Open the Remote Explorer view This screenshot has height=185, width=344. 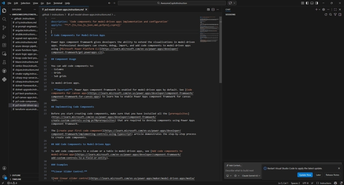[4, 54]
